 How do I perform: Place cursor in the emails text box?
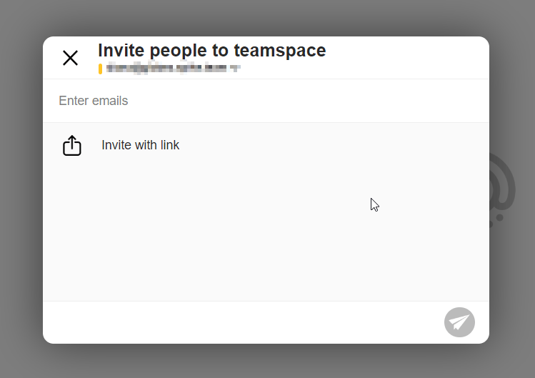coord(264,101)
